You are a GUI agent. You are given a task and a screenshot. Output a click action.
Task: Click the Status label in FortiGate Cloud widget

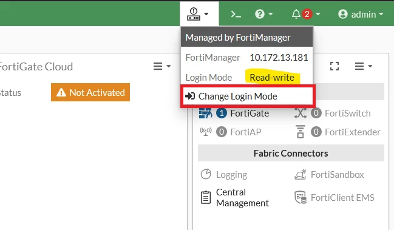pyautogui.click(x=10, y=93)
